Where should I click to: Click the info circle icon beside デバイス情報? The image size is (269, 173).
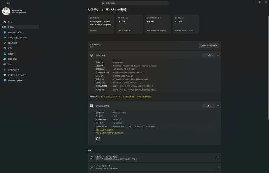click(91, 55)
